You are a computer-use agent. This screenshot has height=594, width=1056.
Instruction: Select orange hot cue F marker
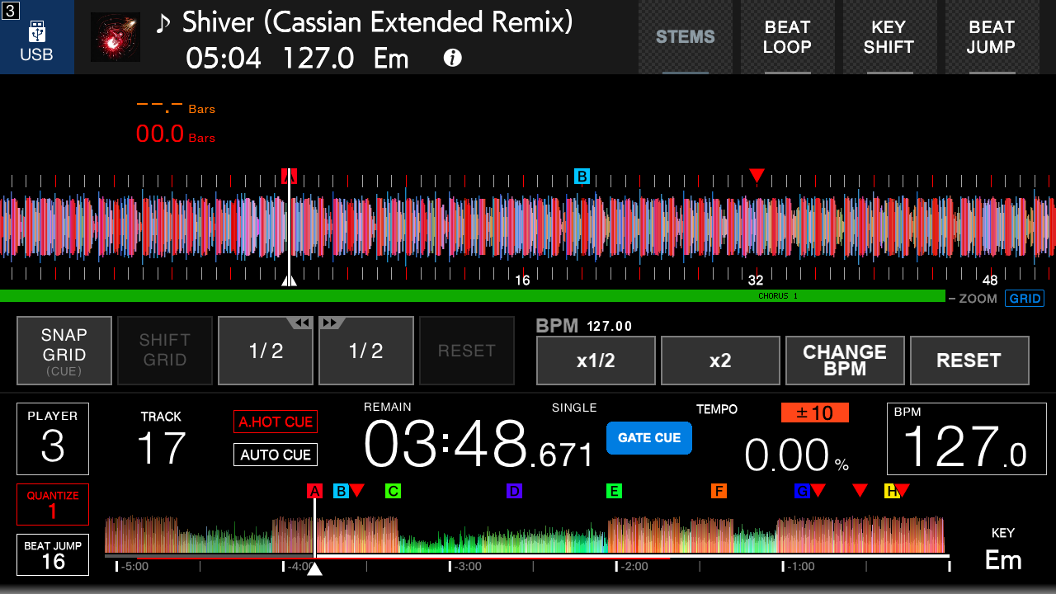coord(719,491)
